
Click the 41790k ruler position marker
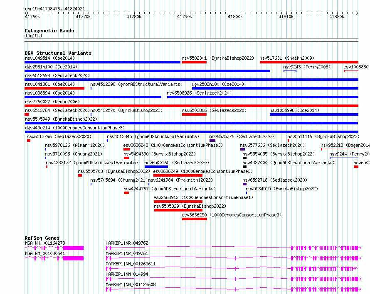pyautogui.click(x=185, y=17)
